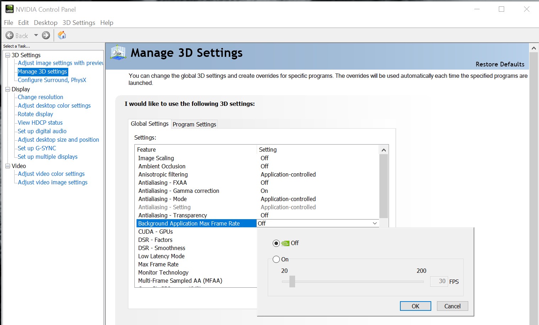Open the Background Application Max Frame Rate dropdown
539x325 pixels.
375,223
